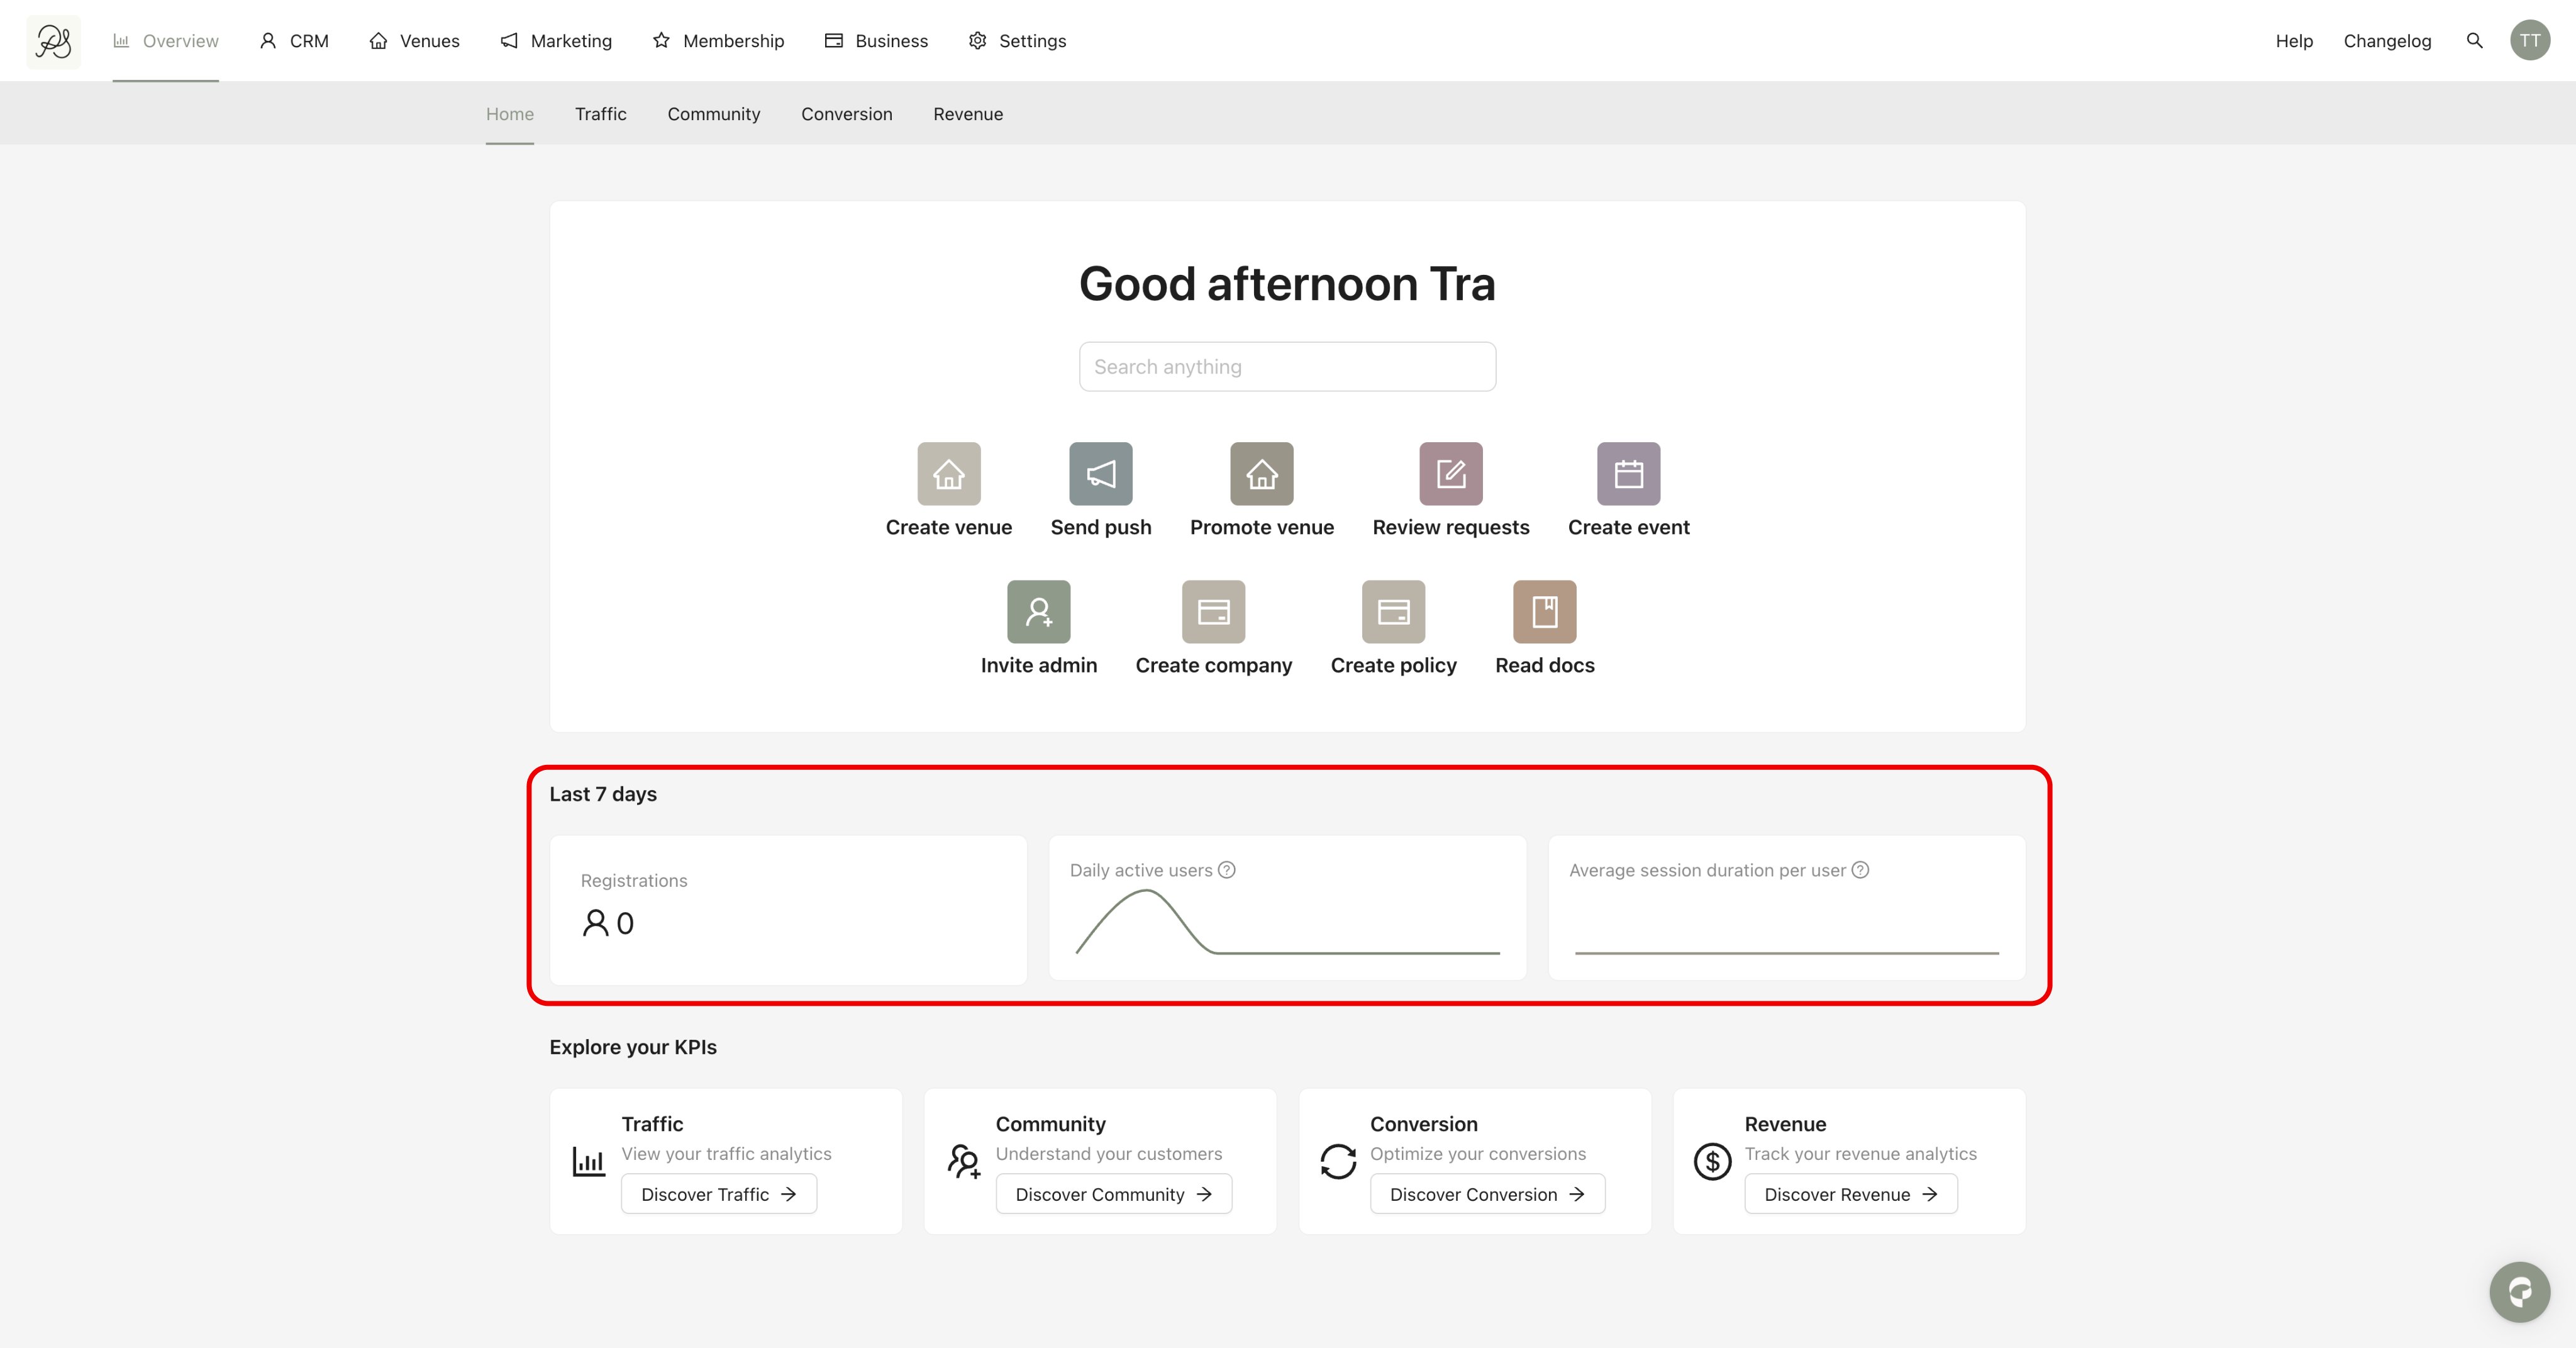Select the Promote venue icon
This screenshot has width=2576, height=1348.
pos(1261,474)
